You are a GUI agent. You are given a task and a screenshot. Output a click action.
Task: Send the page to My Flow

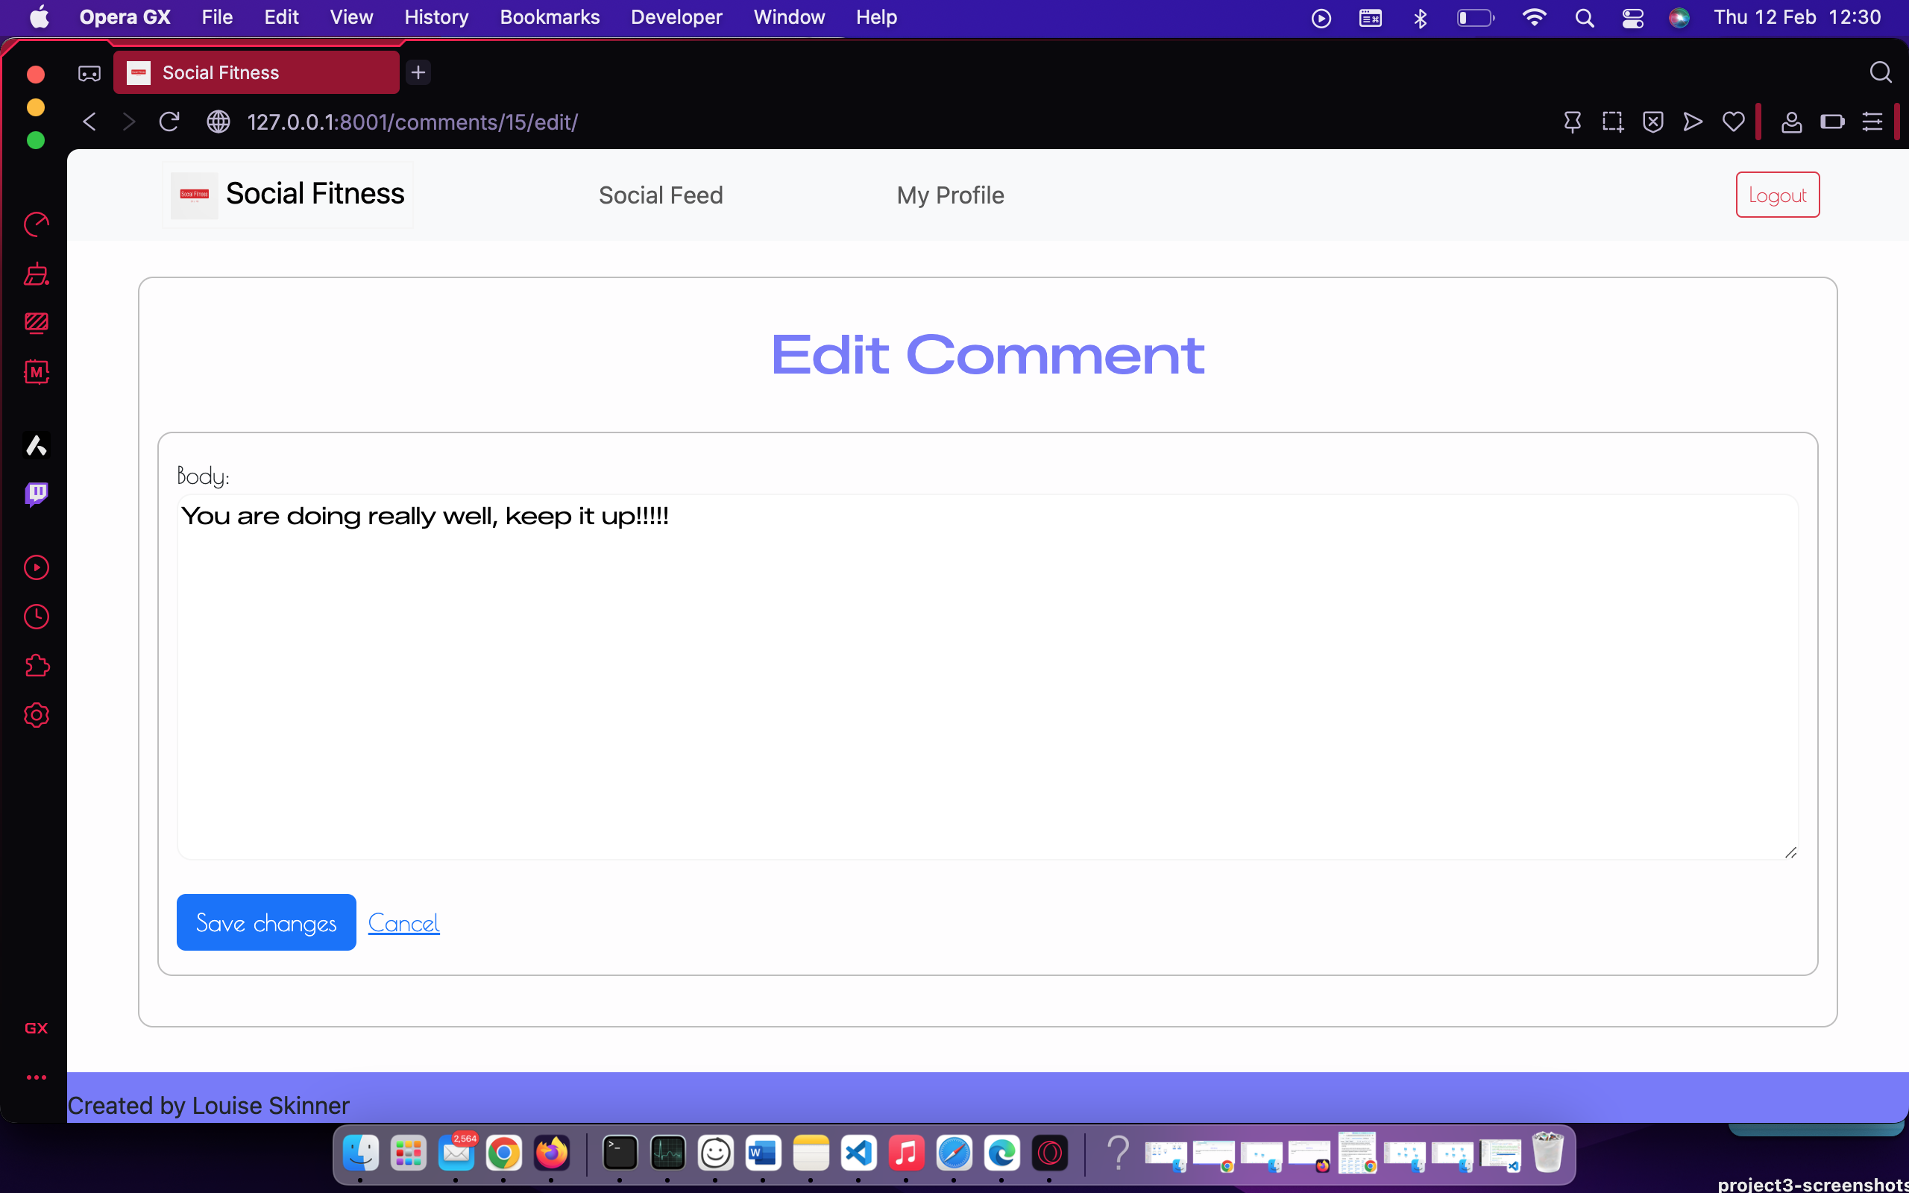pyautogui.click(x=1691, y=122)
